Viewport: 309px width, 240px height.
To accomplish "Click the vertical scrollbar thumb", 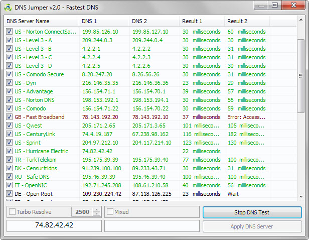I will coord(301,76).
